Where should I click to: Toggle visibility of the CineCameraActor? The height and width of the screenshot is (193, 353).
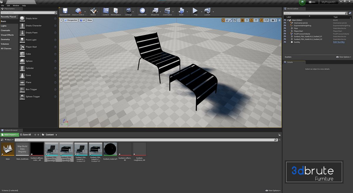(285, 23)
